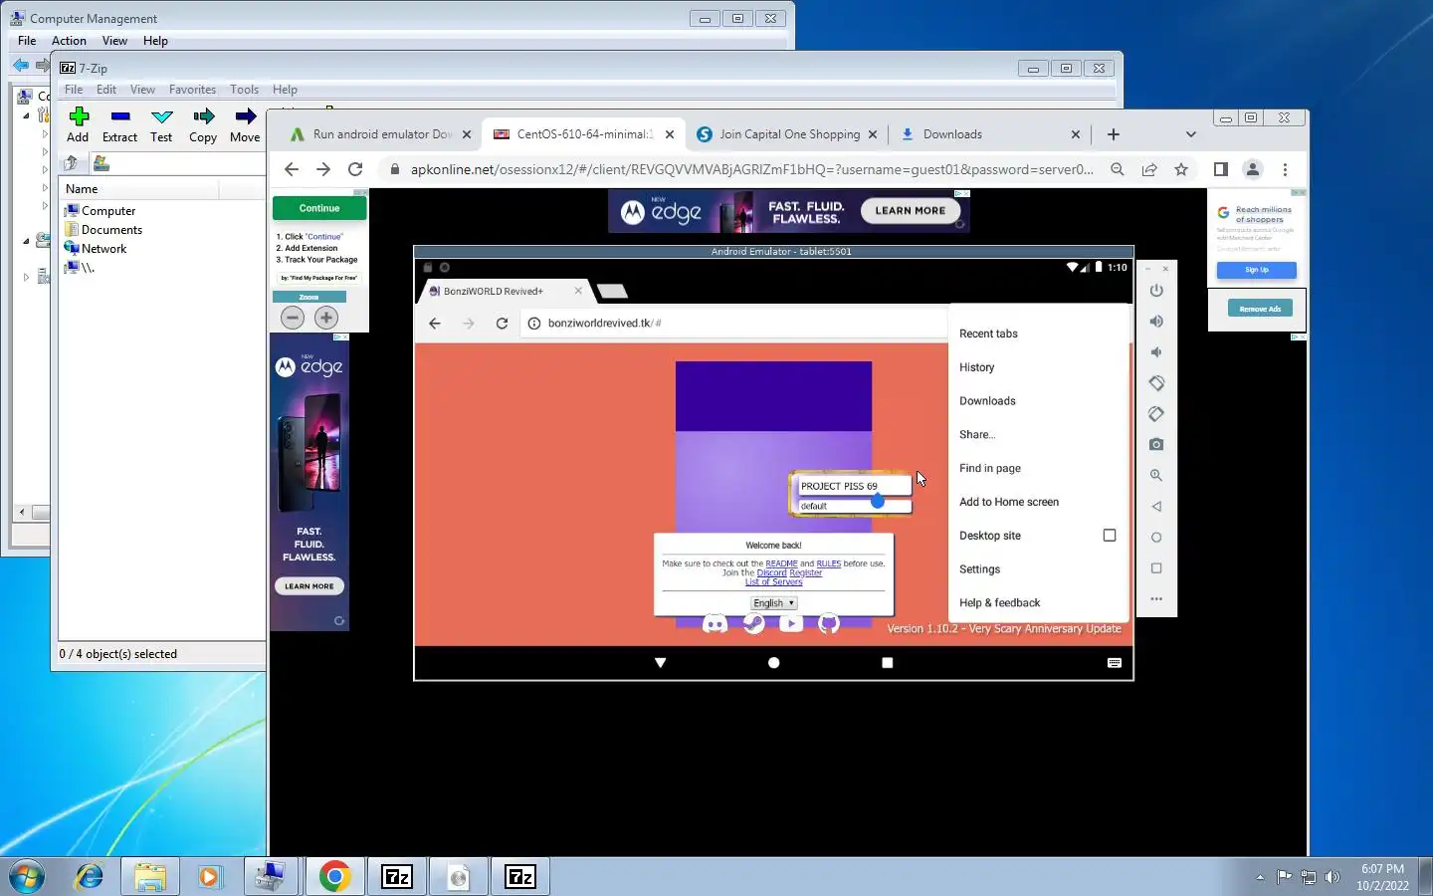The height and width of the screenshot is (896, 1433).
Task: Click the Discord icon below the welcome box
Action: [x=715, y=624]
